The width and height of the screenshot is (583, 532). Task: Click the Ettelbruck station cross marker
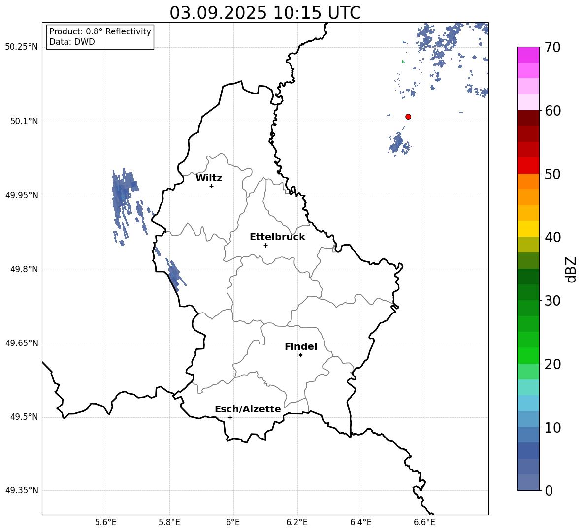265,245
